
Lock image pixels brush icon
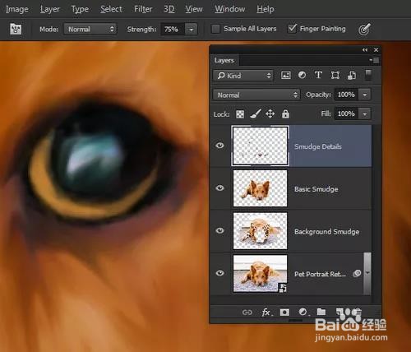(255, 113)
